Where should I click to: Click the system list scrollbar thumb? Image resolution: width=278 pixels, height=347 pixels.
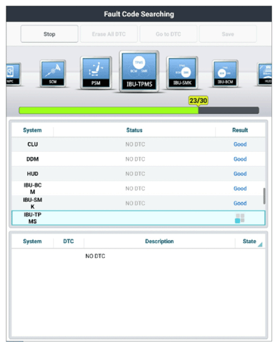(x=264, y=196)
